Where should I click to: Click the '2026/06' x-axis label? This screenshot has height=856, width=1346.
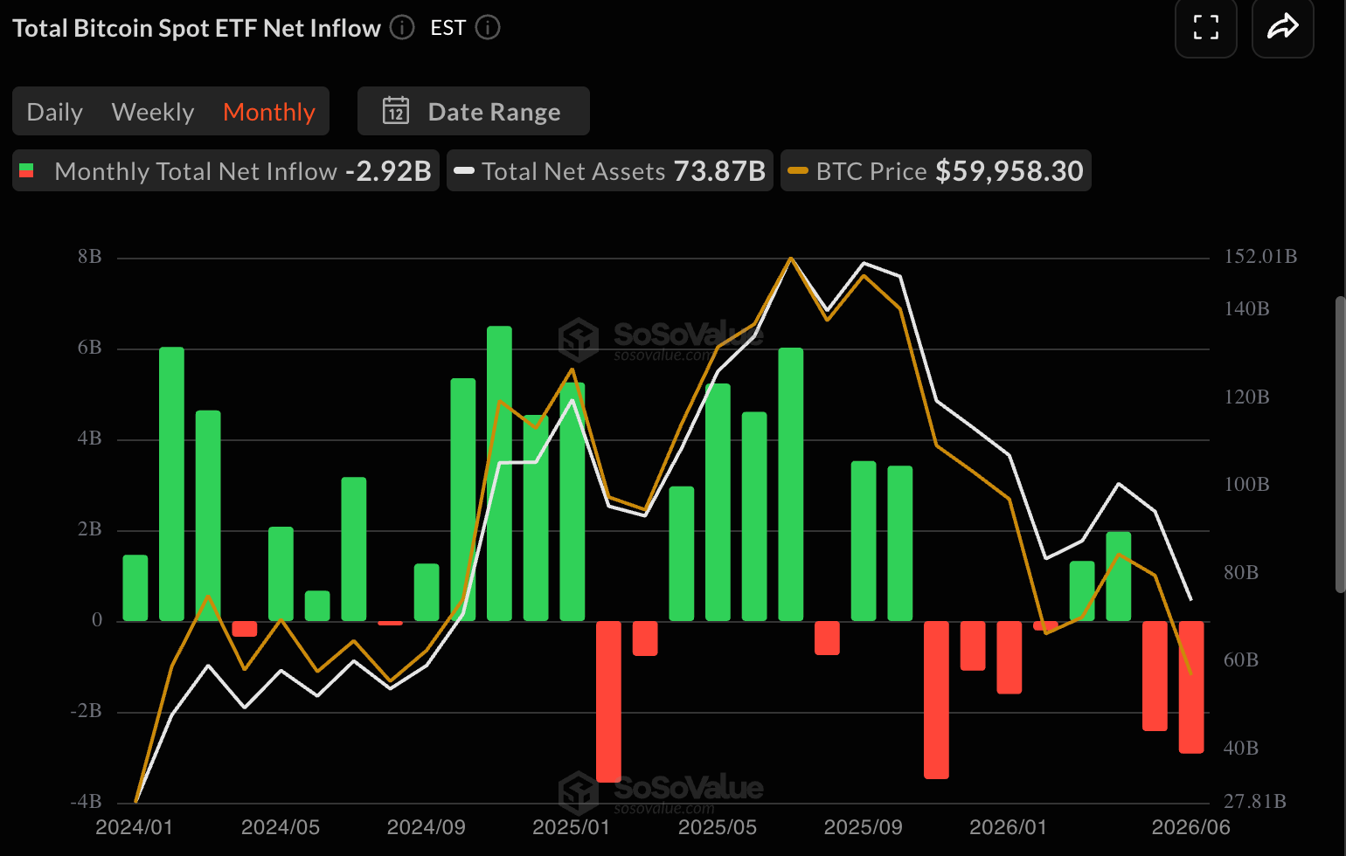point(1190,827)
